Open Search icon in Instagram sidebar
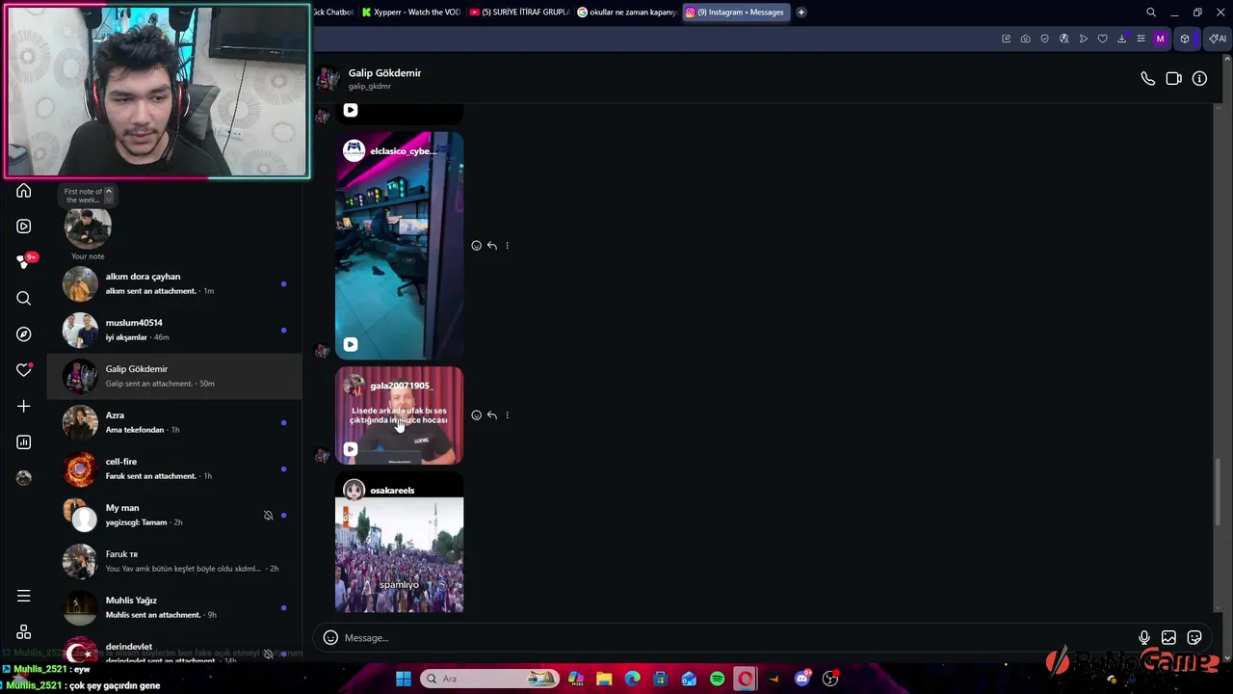Image resolution: width=1233 pixels, height=694 pixels. tap(23, 298)
